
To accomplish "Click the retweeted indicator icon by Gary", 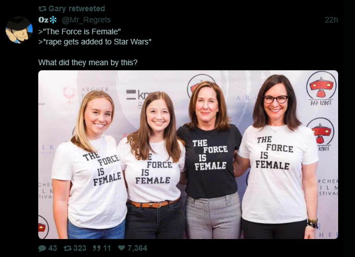I will coord(42,9).
